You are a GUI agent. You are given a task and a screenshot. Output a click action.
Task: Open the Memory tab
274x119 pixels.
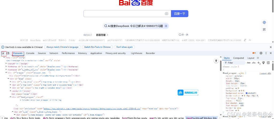[82, 53]
